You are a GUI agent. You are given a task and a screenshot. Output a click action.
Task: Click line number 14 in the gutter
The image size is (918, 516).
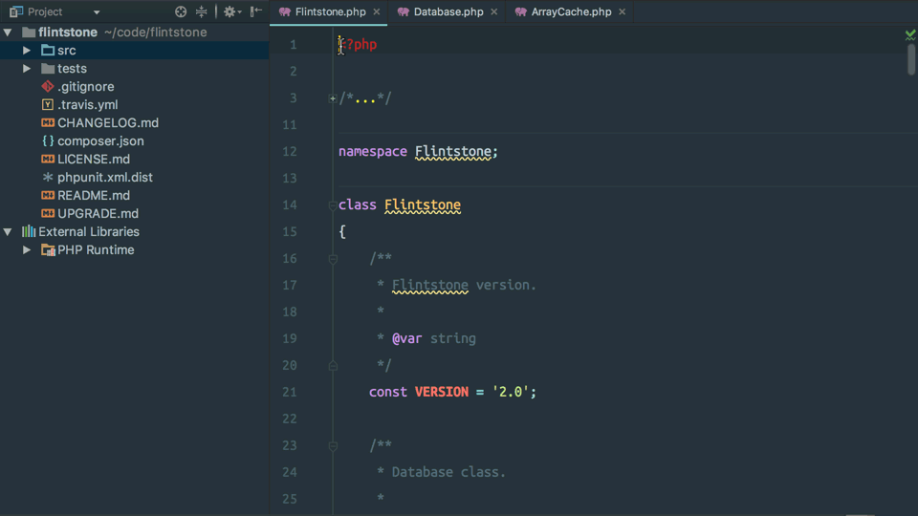tap(290, 205)
